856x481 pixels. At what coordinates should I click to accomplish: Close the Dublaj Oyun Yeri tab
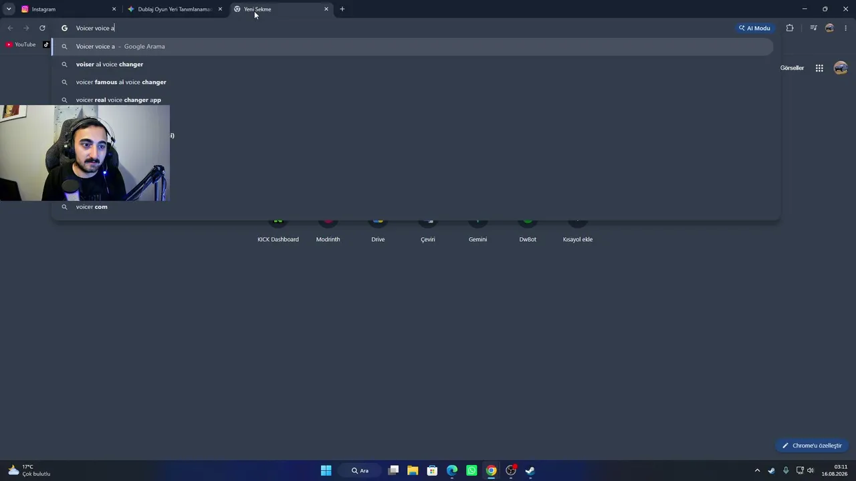pos(220,9)
